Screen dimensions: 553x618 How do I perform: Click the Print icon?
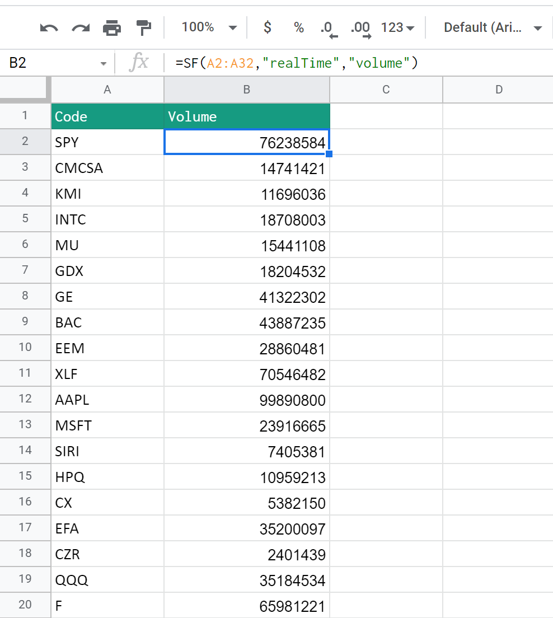coord(112,28)
